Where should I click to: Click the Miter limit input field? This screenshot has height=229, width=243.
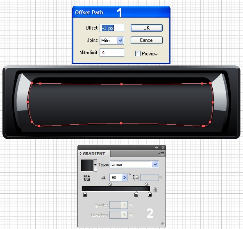[x=112, y=53]
